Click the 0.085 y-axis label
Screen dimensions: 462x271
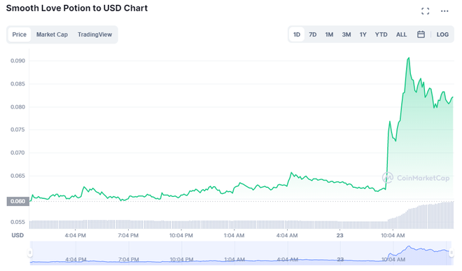point(17,84)
